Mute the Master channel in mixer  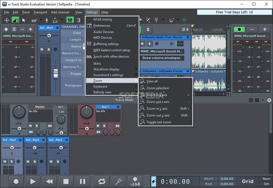[31, 126]
